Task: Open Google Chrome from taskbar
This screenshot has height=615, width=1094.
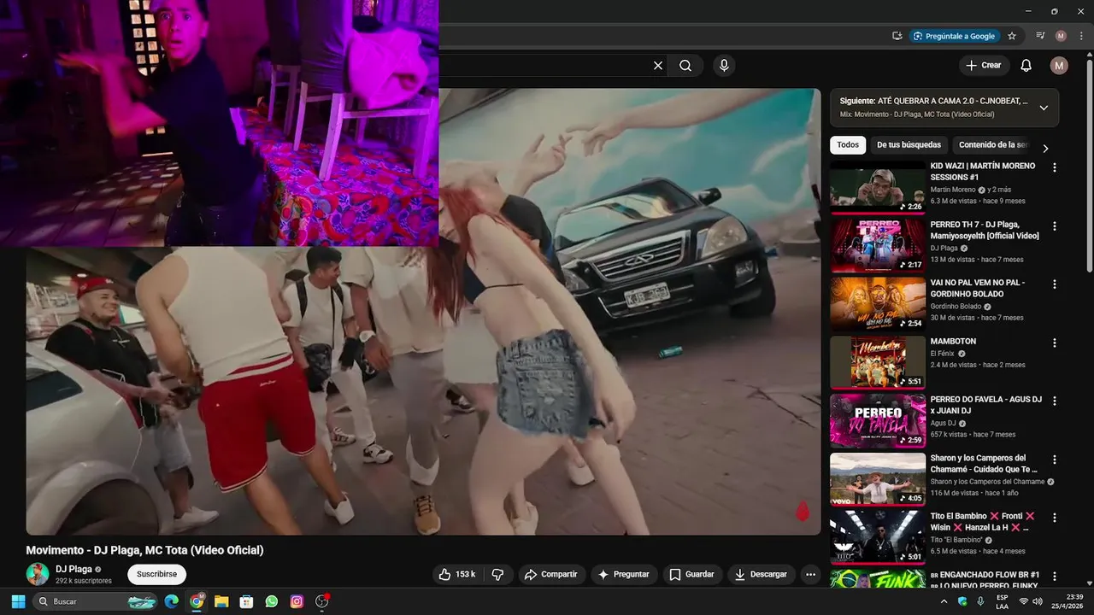Action: (197, 601)
